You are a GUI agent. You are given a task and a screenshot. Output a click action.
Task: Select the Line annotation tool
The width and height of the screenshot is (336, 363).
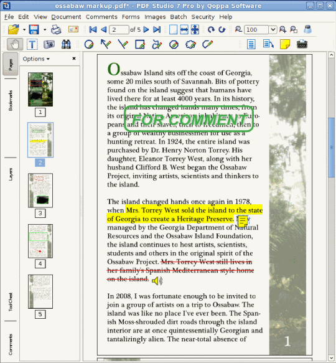(x=123, y=44)
